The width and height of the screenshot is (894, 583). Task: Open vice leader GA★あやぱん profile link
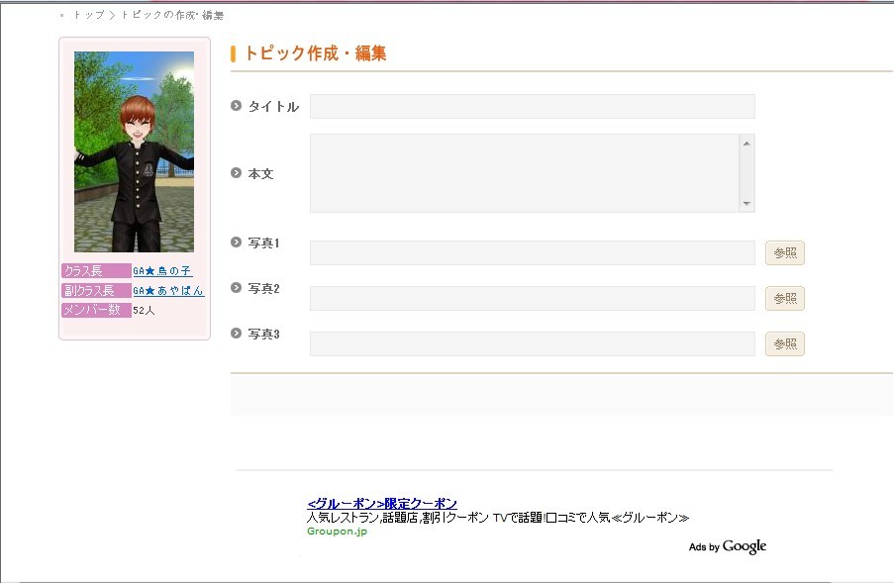click(168, 291)
